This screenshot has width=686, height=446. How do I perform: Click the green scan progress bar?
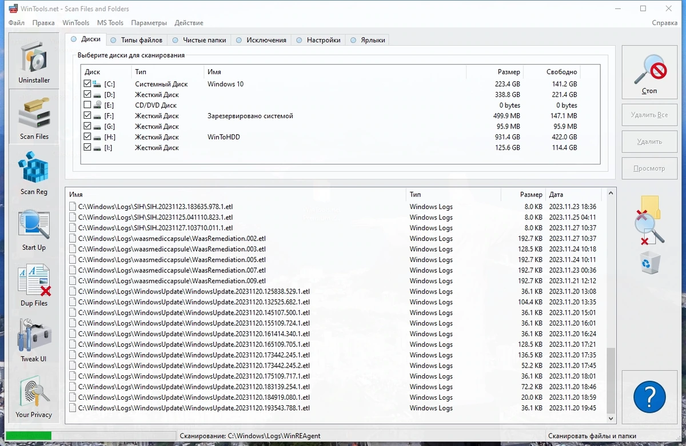29,436
